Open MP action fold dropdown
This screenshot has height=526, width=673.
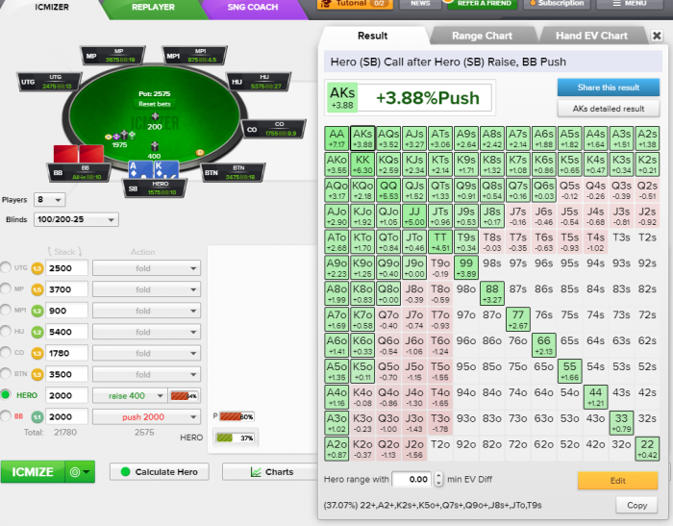click(146, 289)
